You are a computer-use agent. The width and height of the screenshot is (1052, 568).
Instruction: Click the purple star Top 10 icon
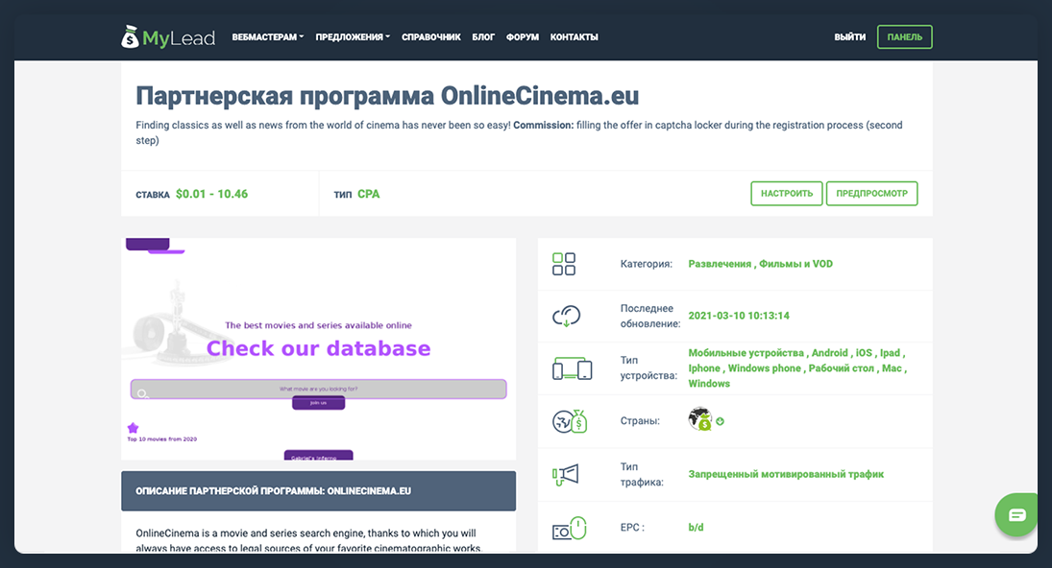[133, 428]
